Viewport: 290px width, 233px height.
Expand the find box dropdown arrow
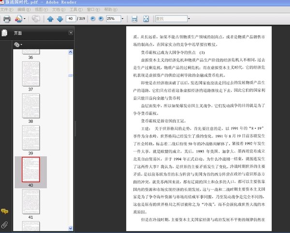coord(189,19)
